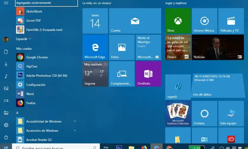Open Pictures folder from the Start sidebar

point(6,88)
